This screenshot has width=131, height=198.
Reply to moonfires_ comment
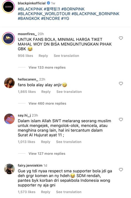(43, 56)
